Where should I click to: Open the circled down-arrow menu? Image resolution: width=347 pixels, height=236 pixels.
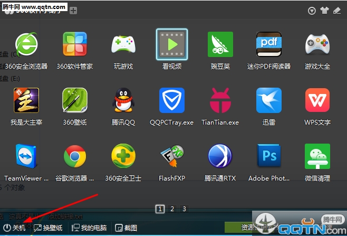[312, 11]
